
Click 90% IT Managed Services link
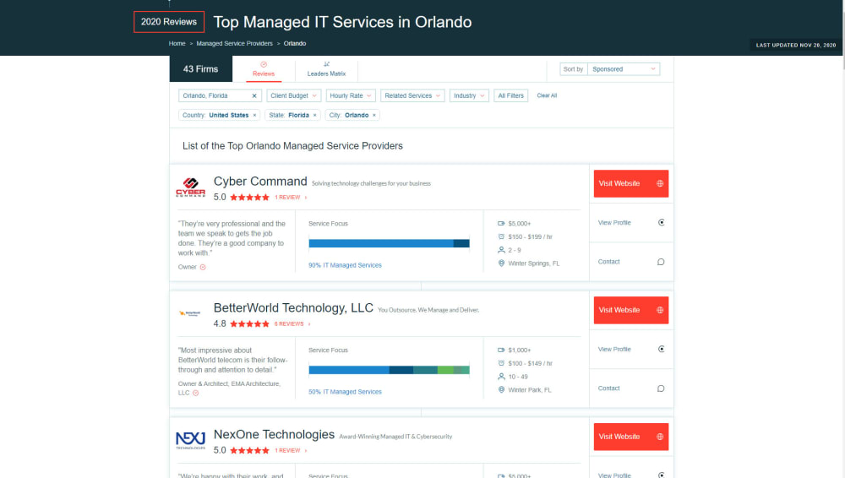tap(345, 265)
